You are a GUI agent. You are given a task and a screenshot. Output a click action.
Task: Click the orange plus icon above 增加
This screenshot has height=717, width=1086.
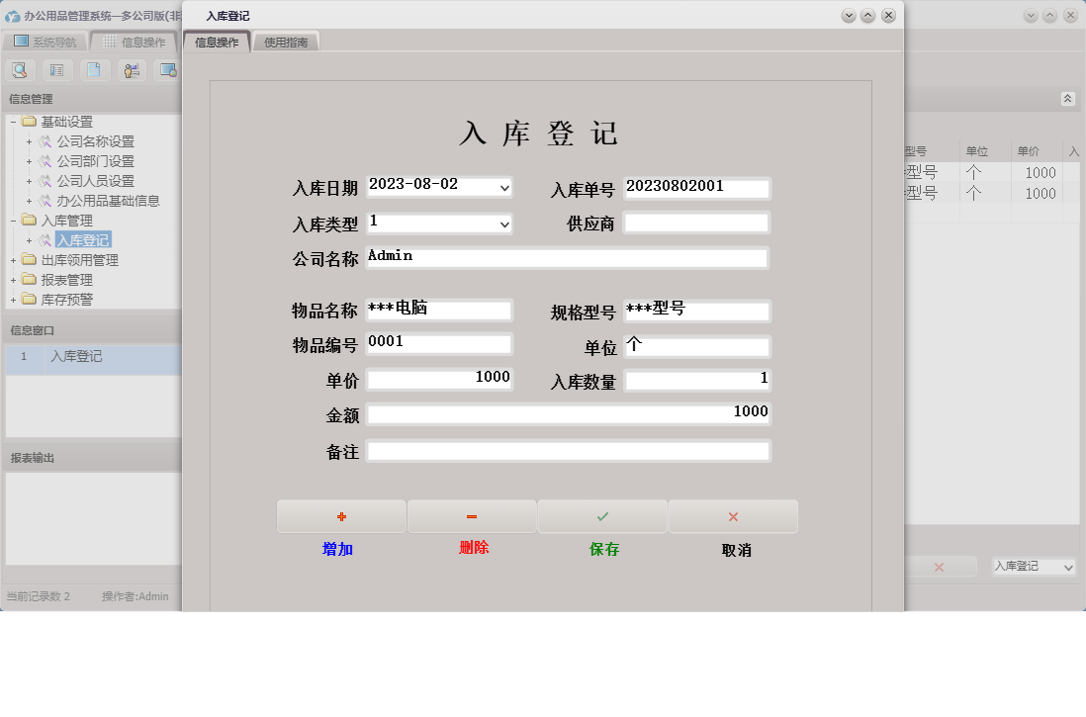tap(339, 515)
